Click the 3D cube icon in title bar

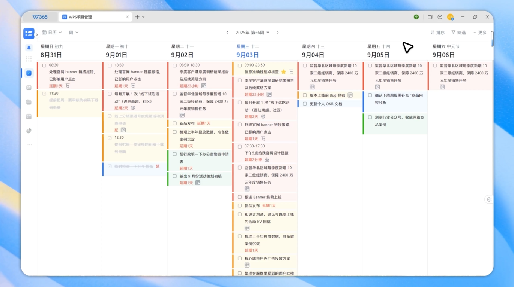pyautogui.click(x=440, y=17)
